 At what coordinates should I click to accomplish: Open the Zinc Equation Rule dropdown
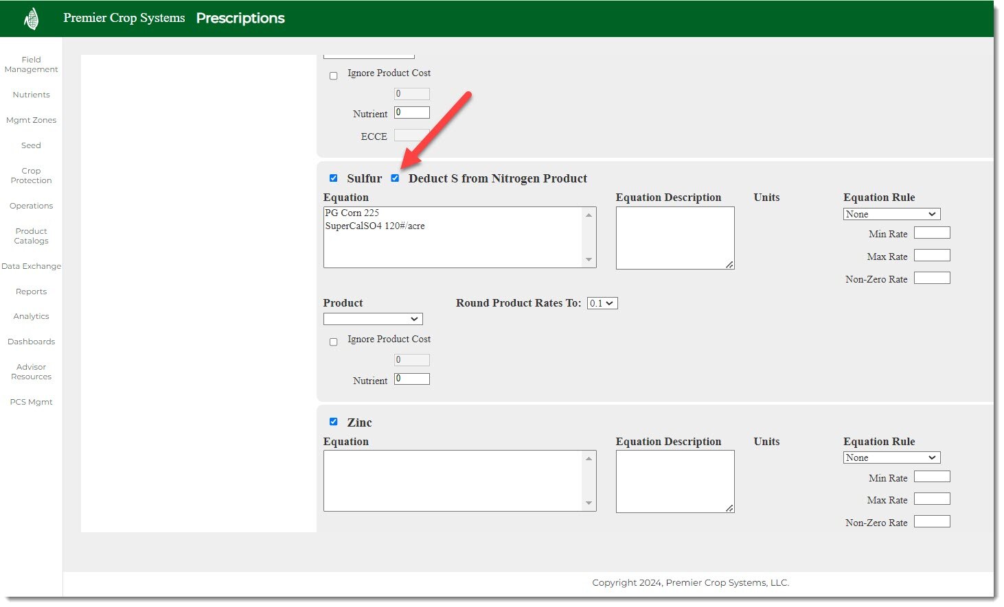891,457
